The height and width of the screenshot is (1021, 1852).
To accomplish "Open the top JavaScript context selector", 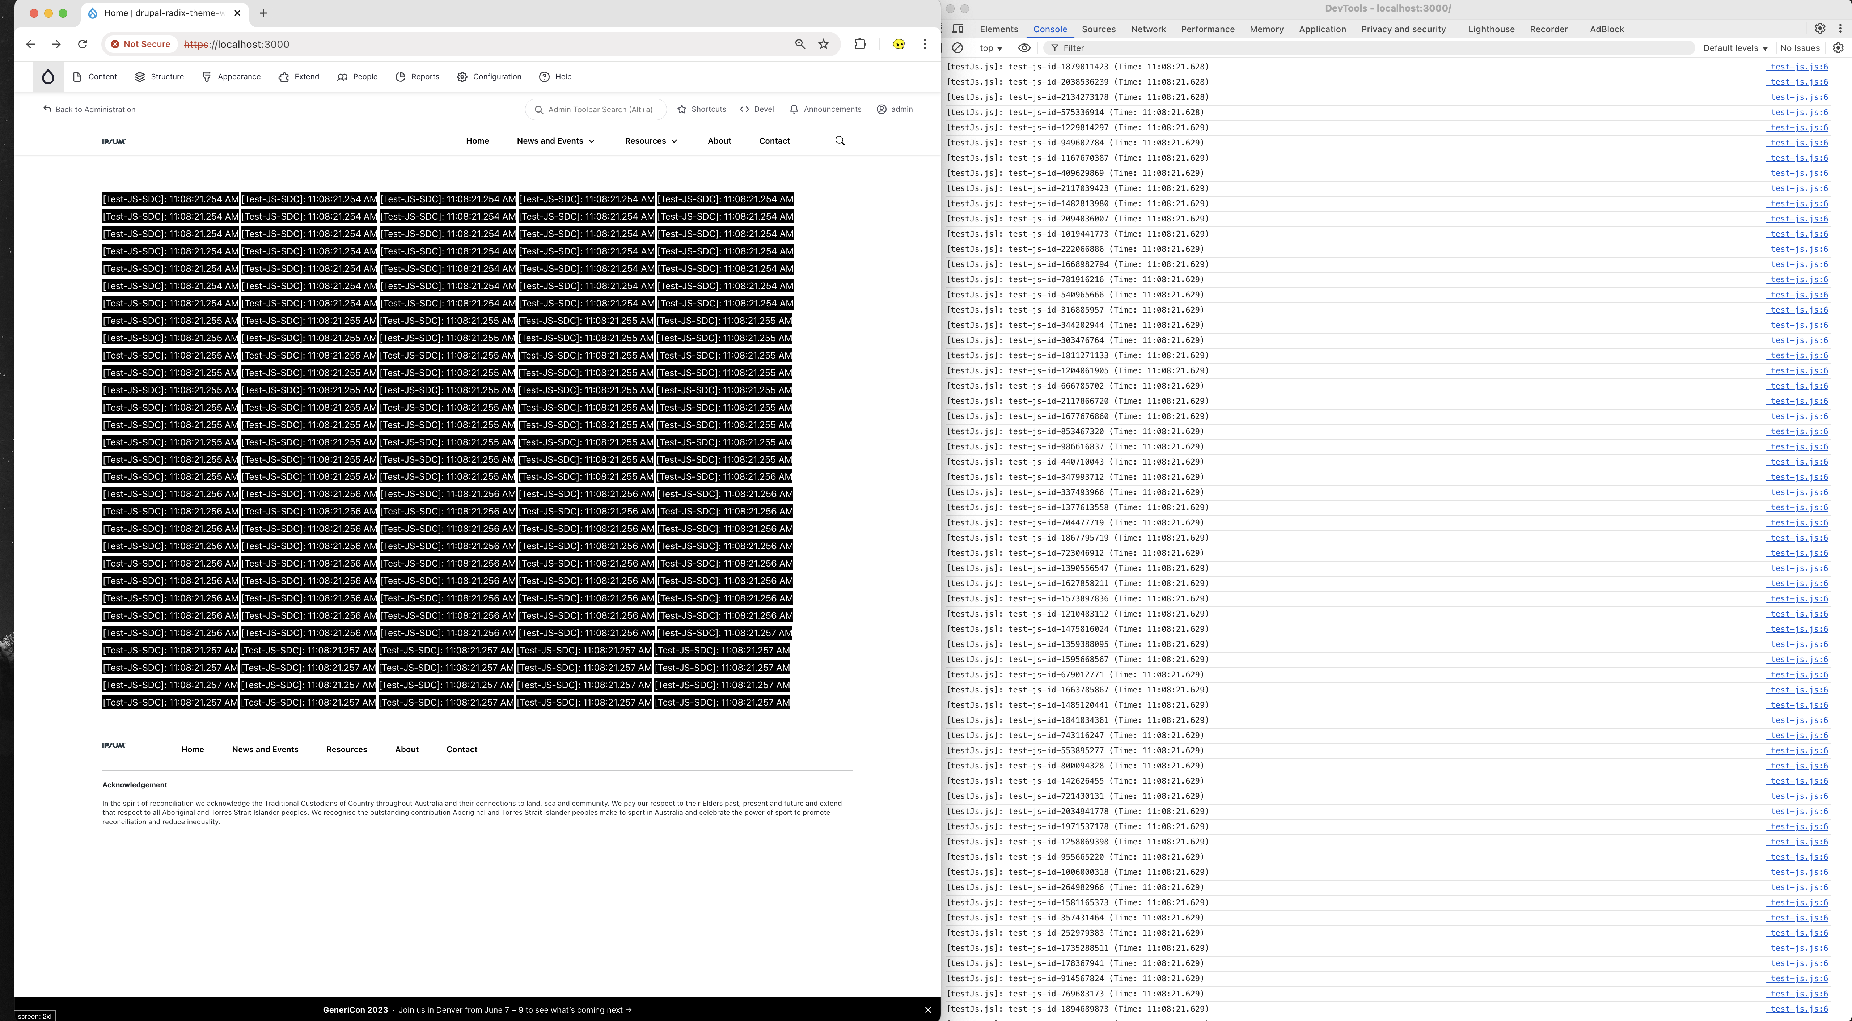I will [x=990, y=48].
